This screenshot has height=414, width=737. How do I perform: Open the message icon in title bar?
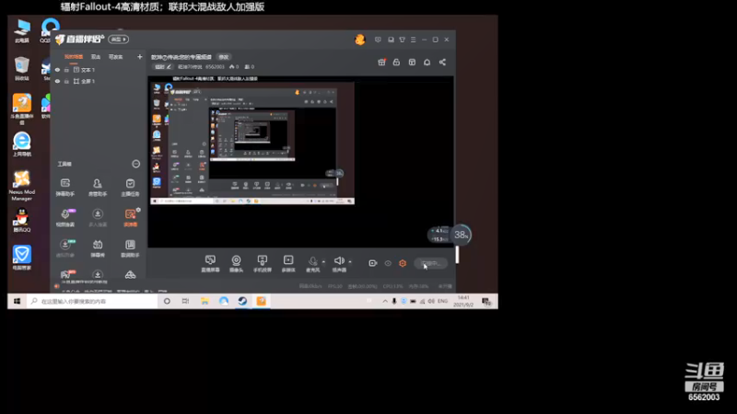coord(378,40)
